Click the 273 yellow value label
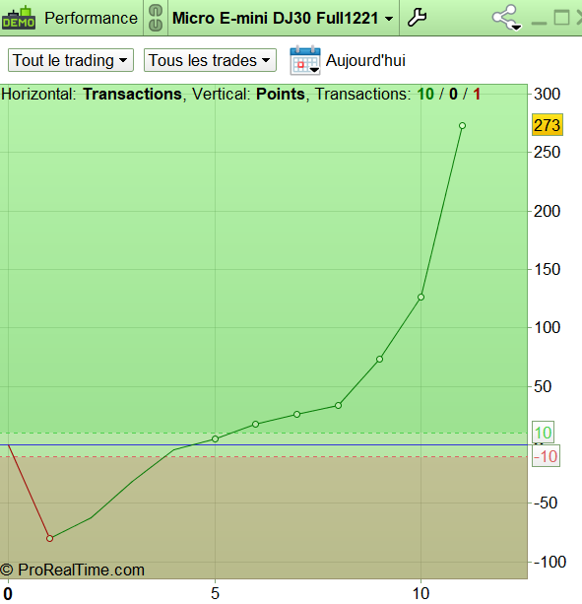The image size is (582, 604). coord(548,125)
